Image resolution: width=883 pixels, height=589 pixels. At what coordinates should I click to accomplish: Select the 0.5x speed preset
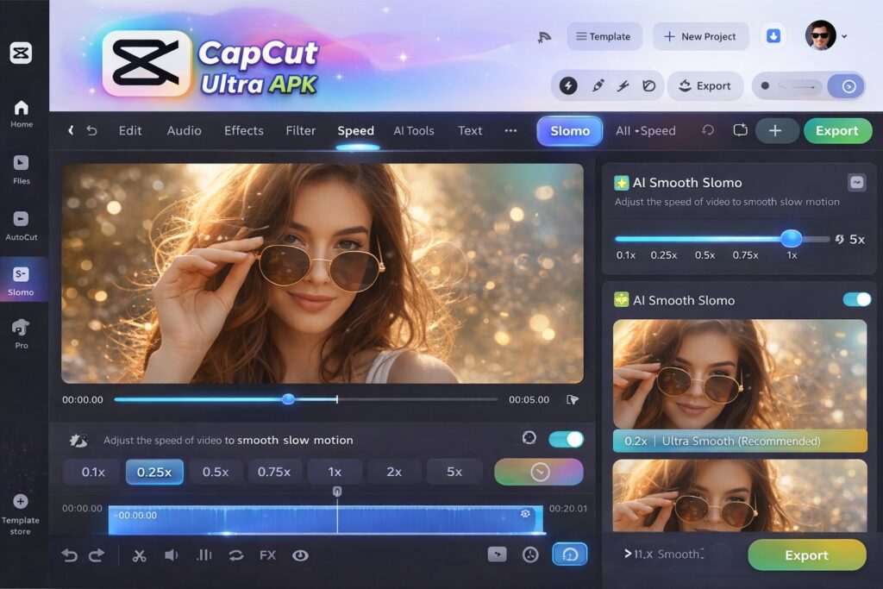pos(216,472)
